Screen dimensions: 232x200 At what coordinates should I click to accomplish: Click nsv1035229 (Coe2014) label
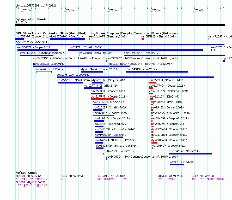click(x=111, y=135)
